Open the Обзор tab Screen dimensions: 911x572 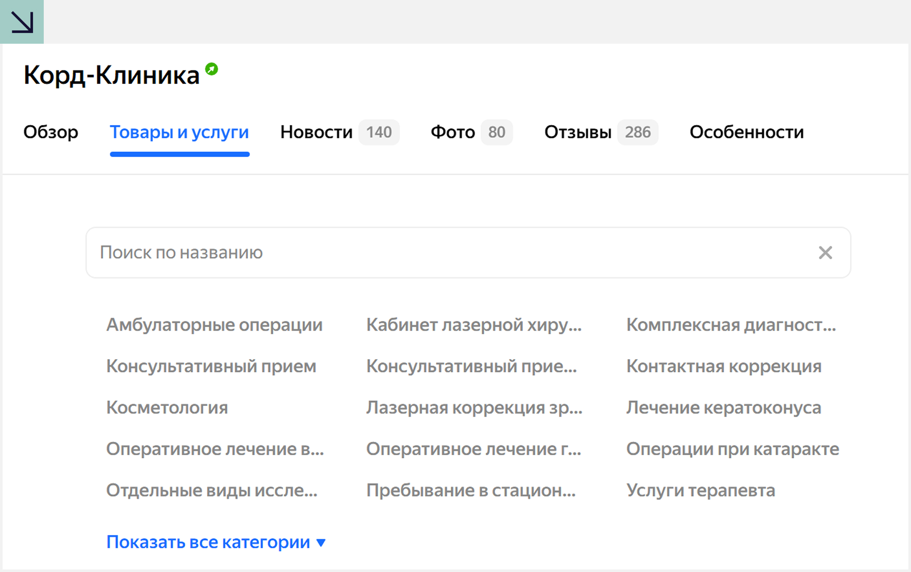pyautogui.click(x=50, y=132)
